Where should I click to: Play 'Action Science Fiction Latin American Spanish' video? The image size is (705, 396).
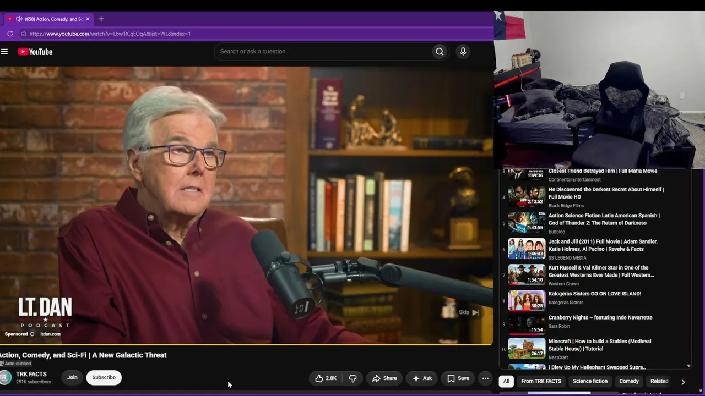pyautogui.click(x=604, y=219)
